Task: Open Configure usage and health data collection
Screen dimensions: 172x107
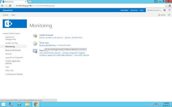Action: coord(56,55)
